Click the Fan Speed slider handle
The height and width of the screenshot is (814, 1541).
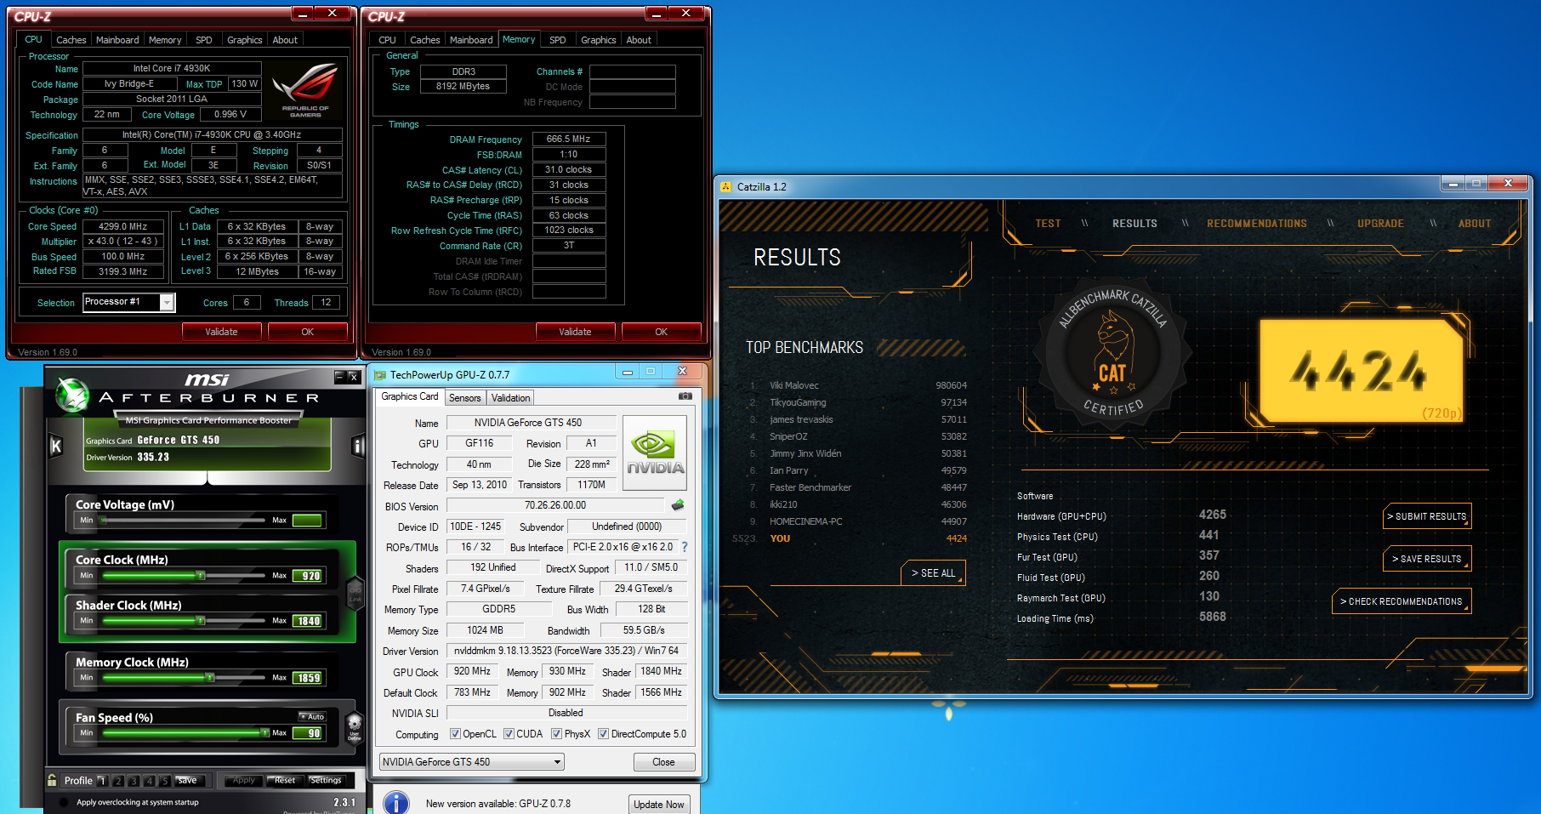click(x=264, y=732)
